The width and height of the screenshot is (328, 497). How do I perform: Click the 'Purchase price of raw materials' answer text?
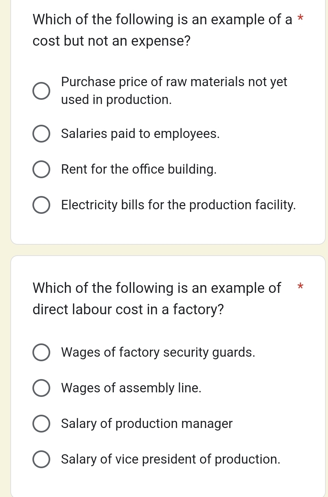(174, 91)
